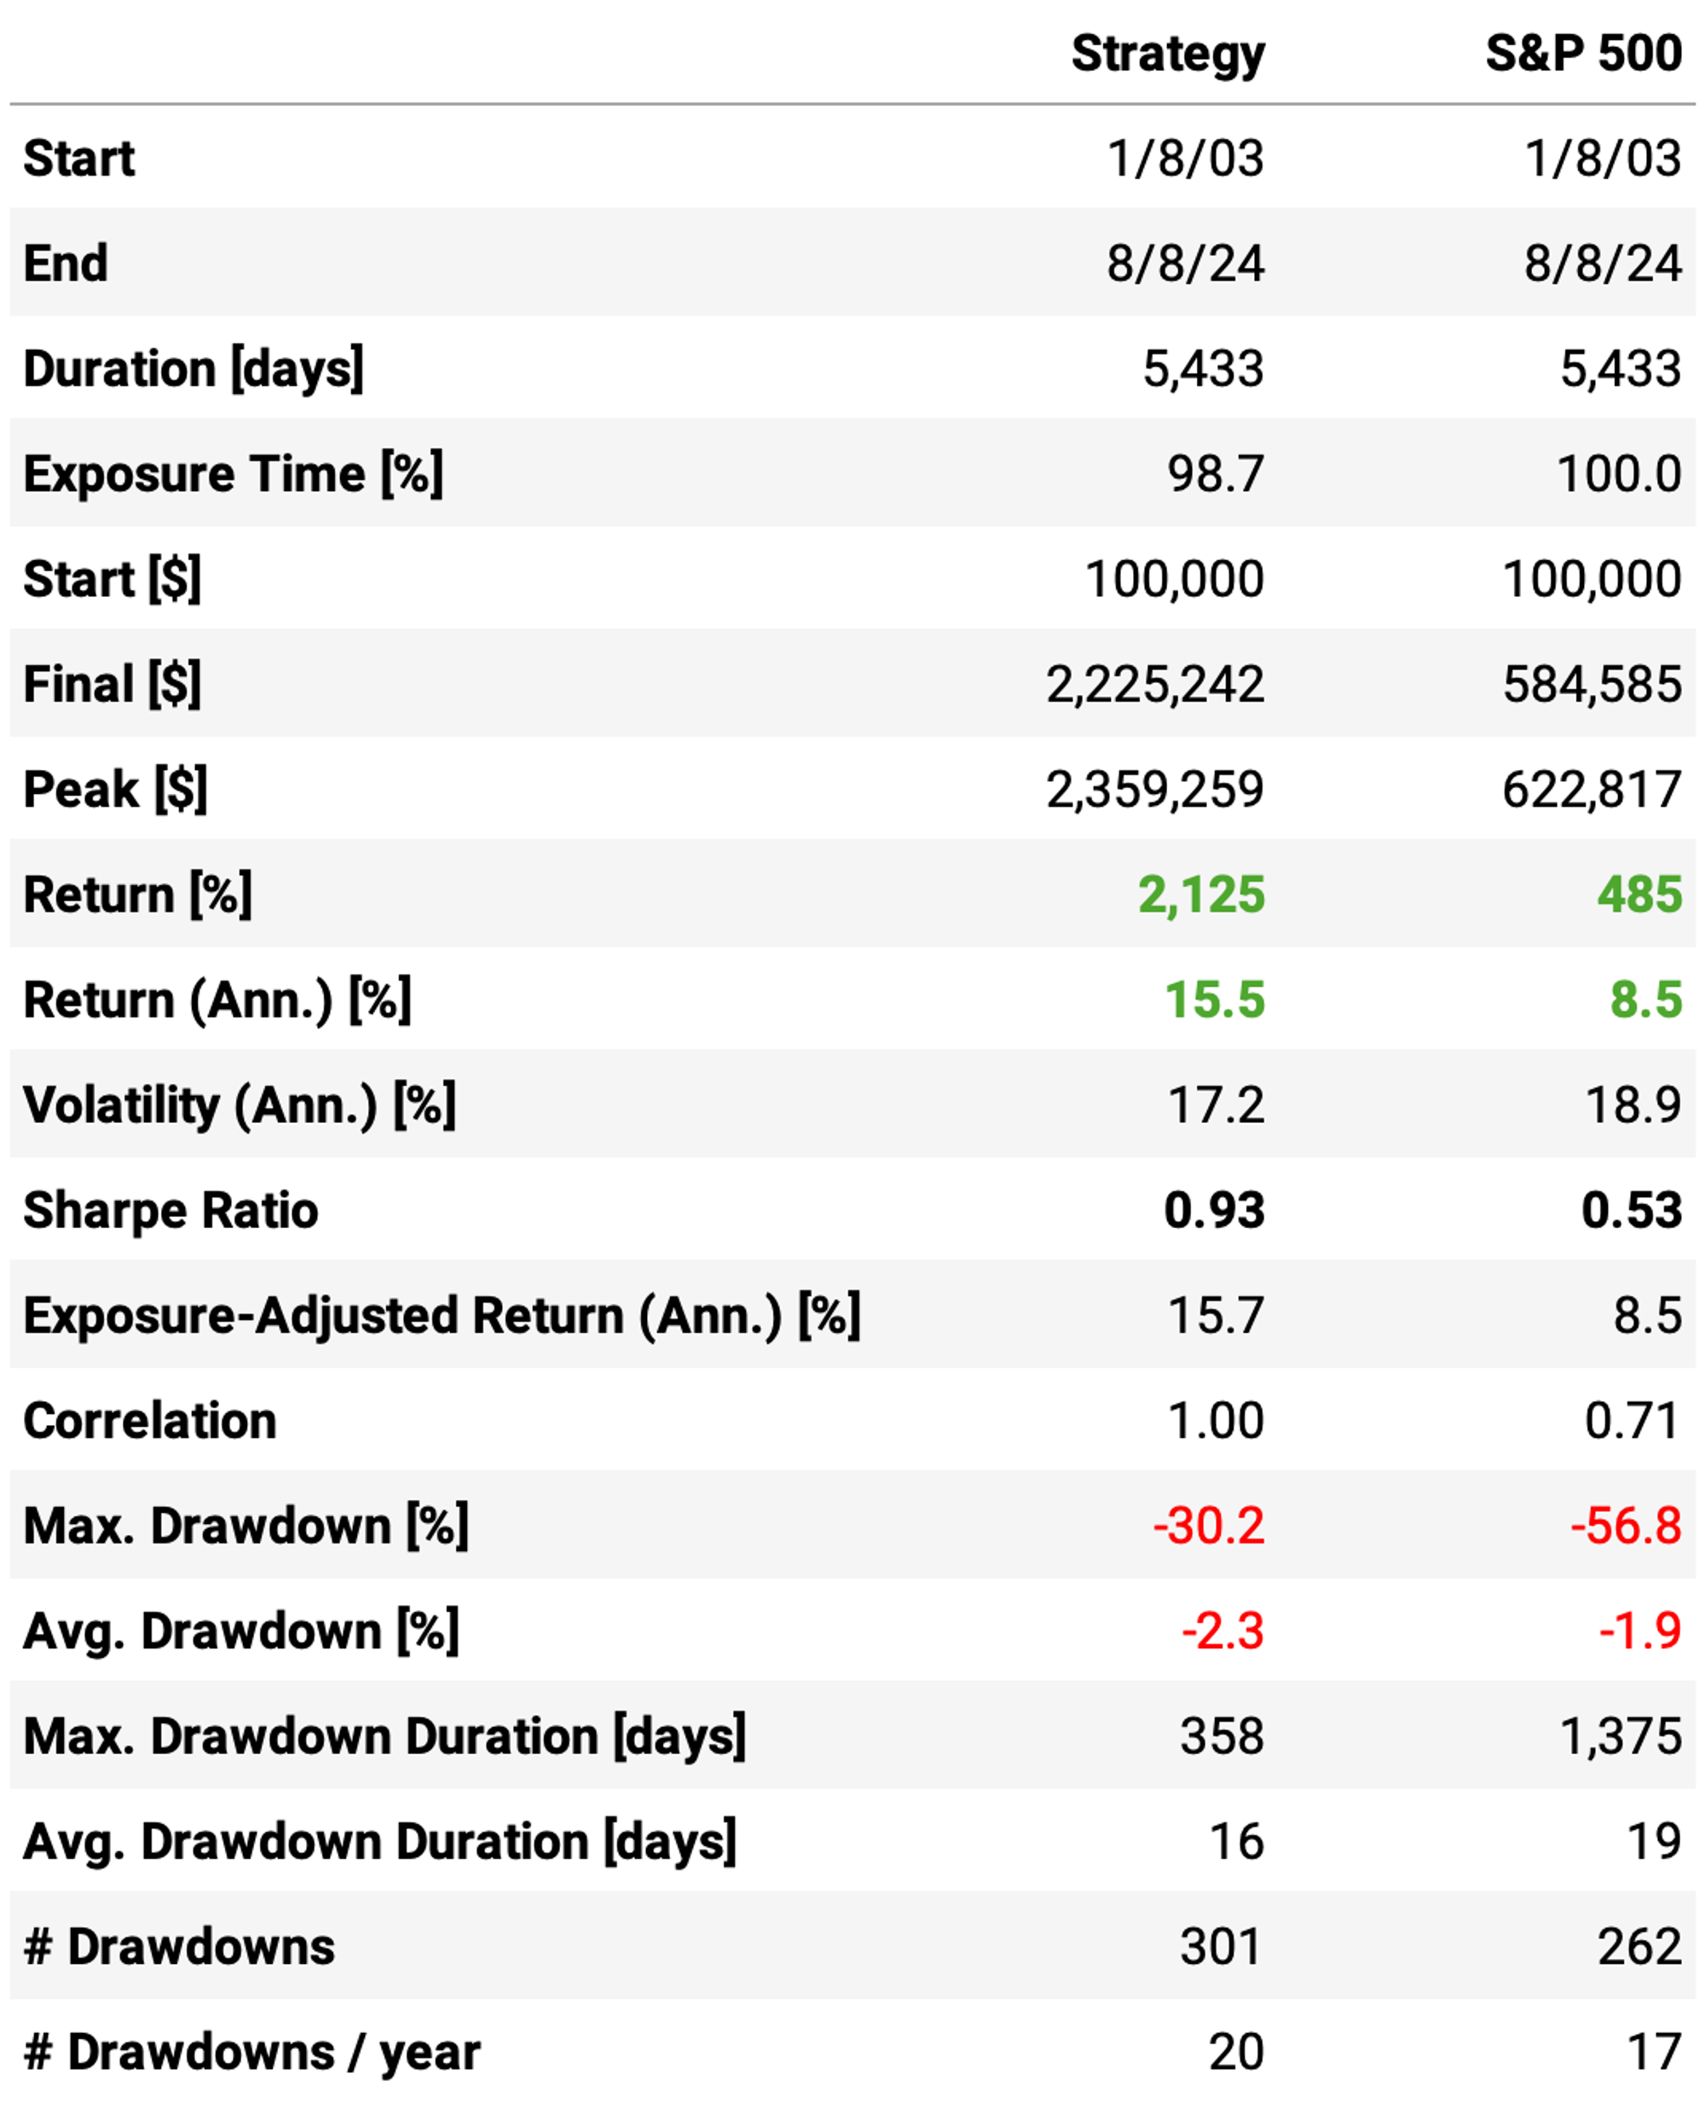
Task: Select the Strategy end date 8/8/24
Action: (1187, 264)
